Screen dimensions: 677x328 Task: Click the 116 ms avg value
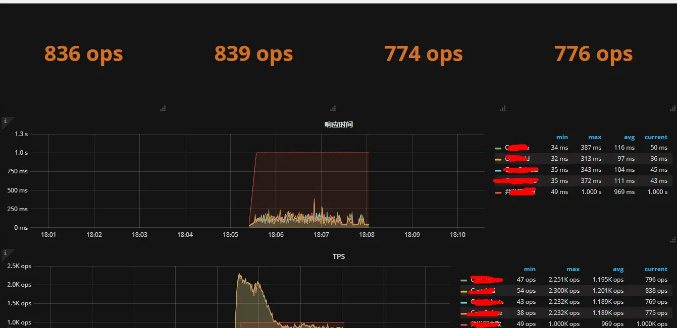point(623,148)
